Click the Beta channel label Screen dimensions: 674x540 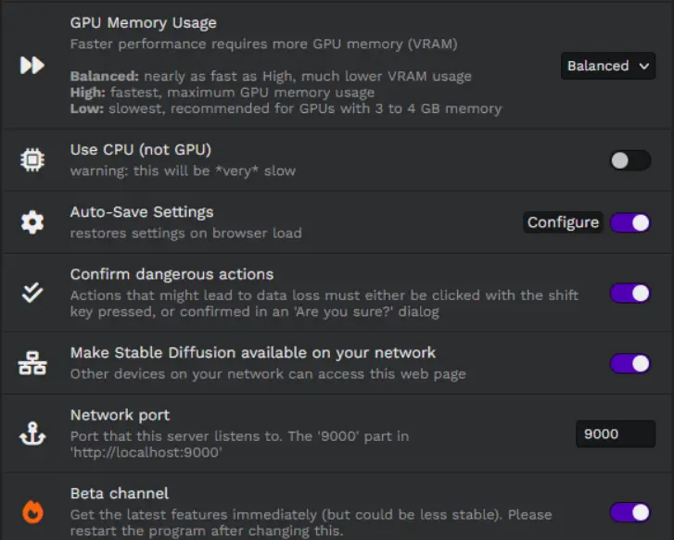pos(120,493)
